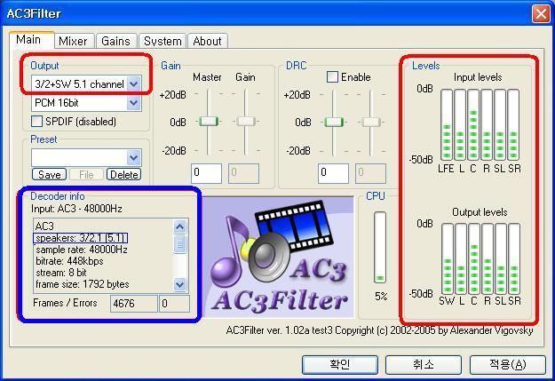Click the disabled Gain value field
555x381 pixels.
pyautogui.click(x=243, y=173)
